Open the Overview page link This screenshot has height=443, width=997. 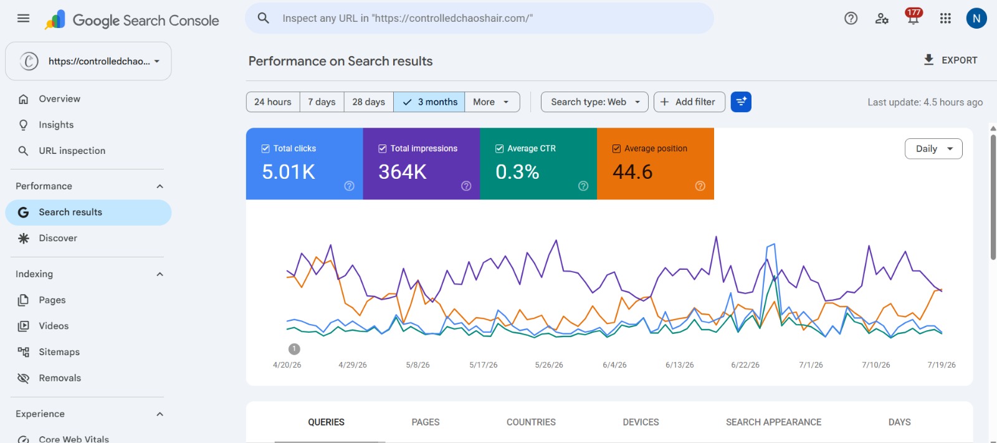pos(59,99)
